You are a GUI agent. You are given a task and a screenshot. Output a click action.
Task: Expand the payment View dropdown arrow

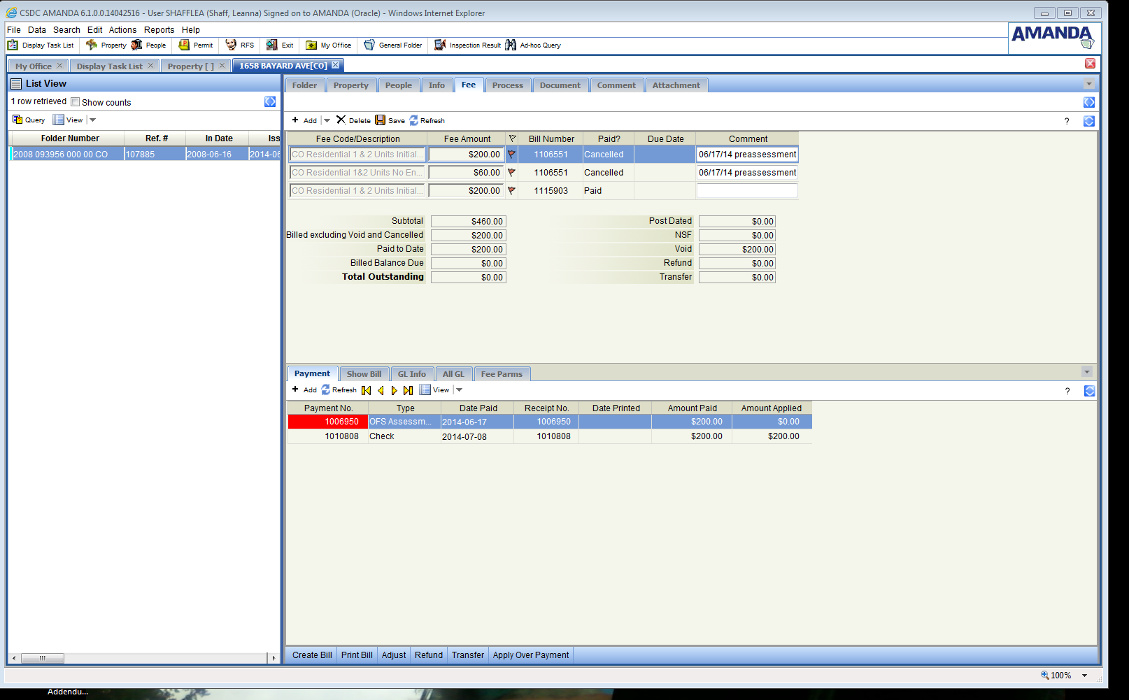click(x=460, y=390)
